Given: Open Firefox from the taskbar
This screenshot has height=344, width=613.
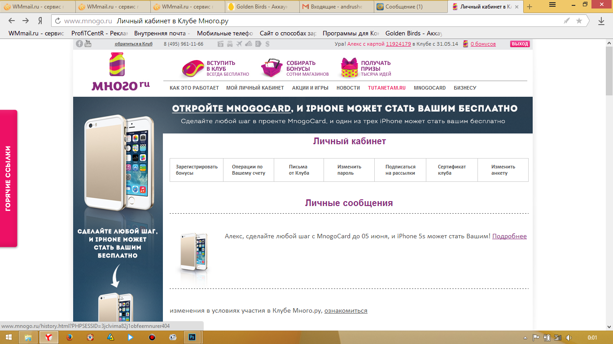Looking at the screenshot, I should tap(69, 337).
